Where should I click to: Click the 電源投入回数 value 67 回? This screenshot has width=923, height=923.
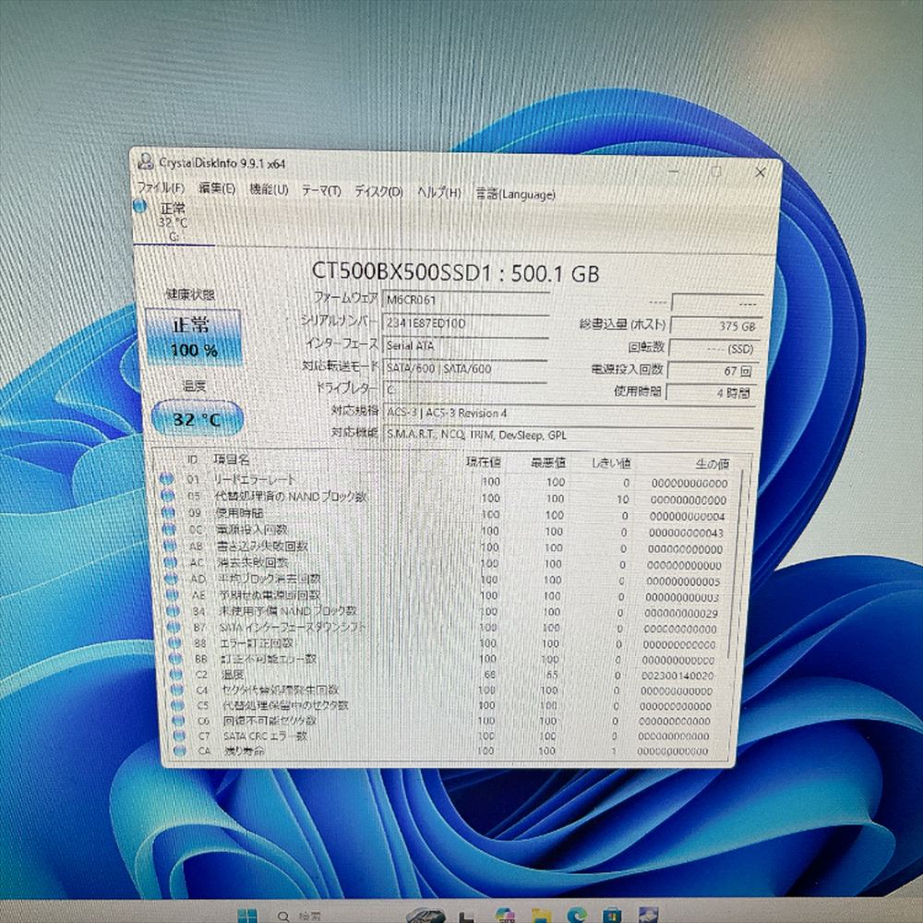pyautogui.click(x=713, y=371)
